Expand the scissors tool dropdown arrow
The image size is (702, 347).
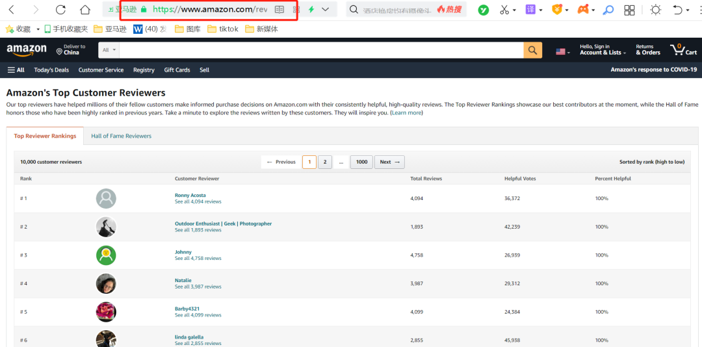514,10
